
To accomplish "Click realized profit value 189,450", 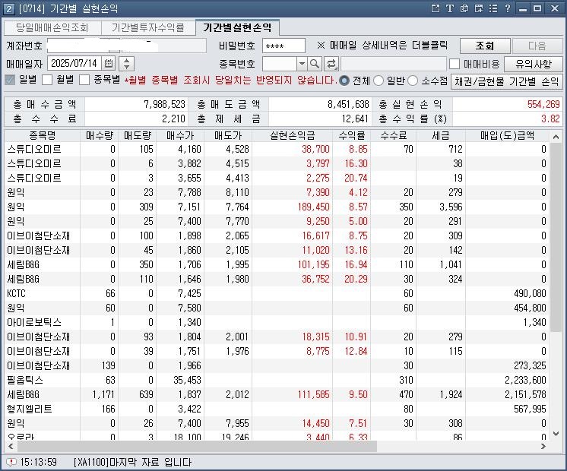I will pos(313,207).
